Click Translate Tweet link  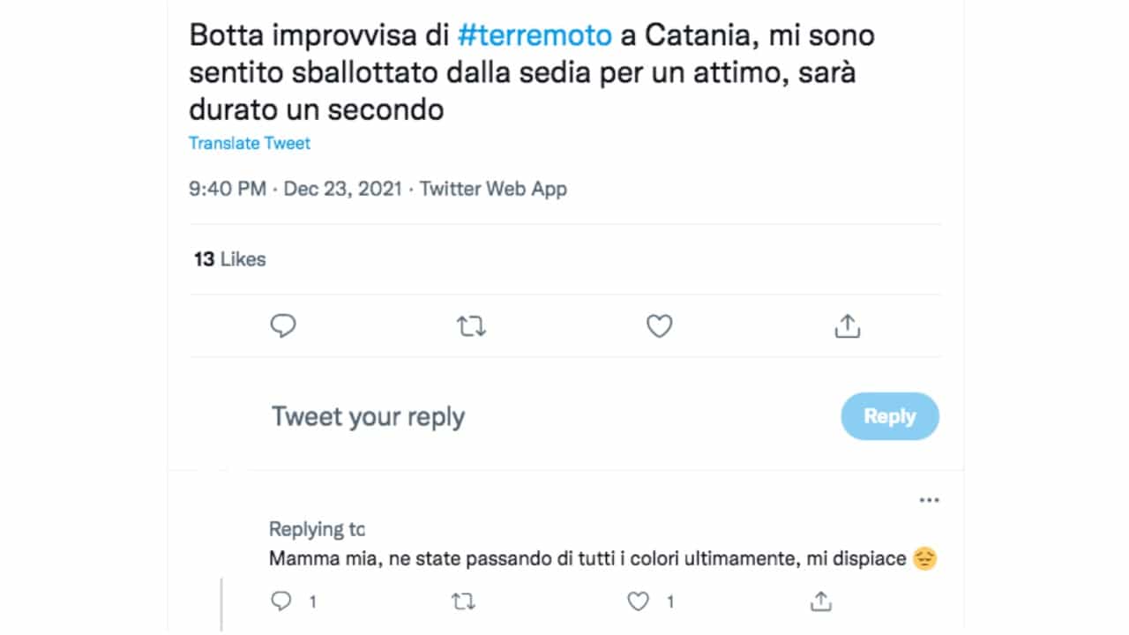coord(250,143)
